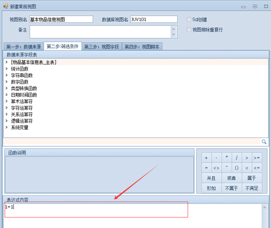Select the 系统变量 tree item

(20, 127)
